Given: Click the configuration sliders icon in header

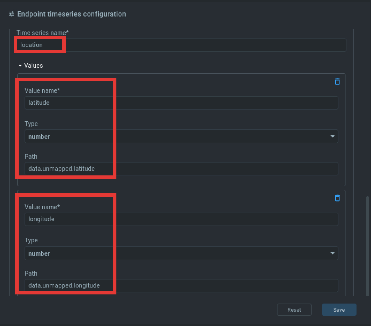Looking at the screenshot, I should 12,14.
